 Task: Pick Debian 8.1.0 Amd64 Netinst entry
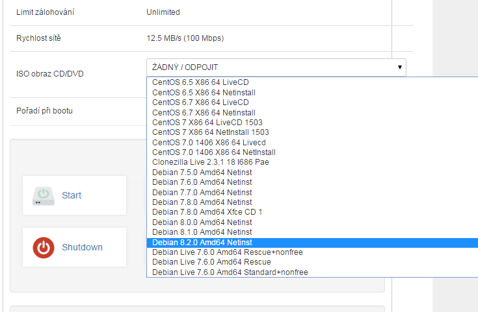[x=202, y=232]
